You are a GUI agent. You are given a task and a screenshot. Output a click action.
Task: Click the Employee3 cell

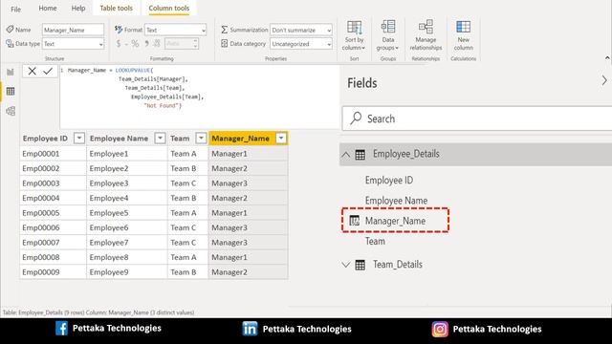coord(127,183)
